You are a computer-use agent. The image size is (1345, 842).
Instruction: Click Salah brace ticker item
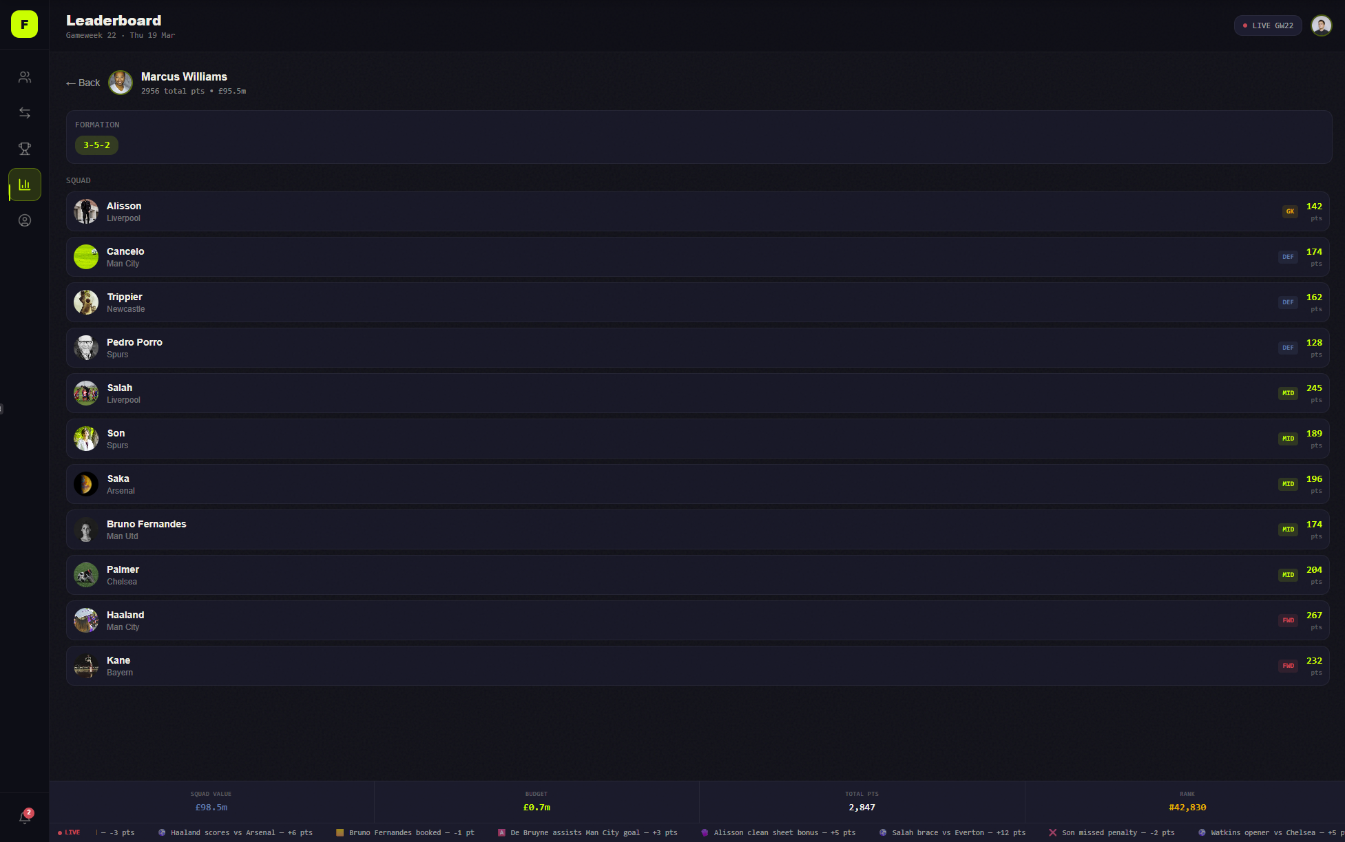pyautogui.click(x=952, y=833)
